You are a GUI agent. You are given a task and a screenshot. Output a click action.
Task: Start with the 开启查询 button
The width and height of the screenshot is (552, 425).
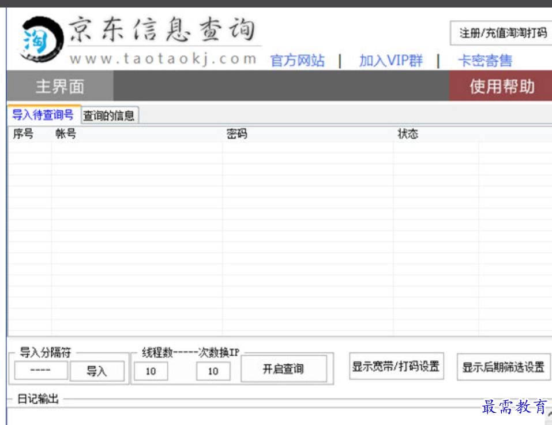pyautogui.click(x=284, y=369)
